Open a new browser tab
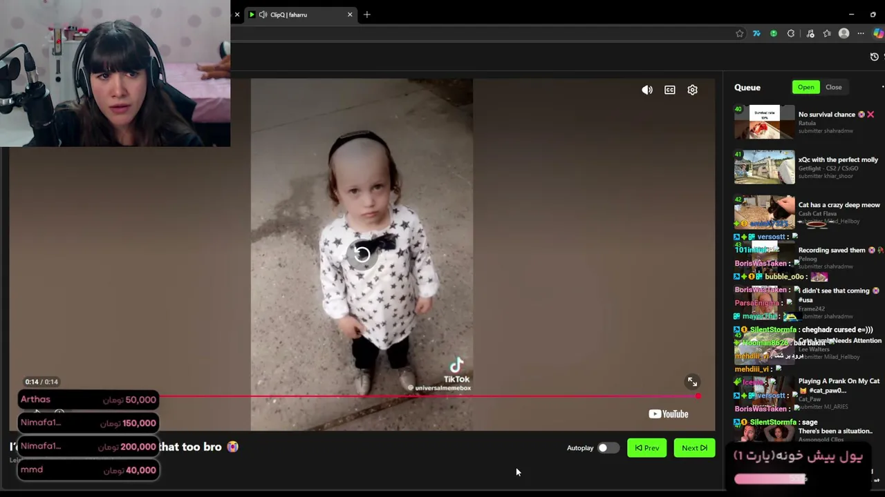This screenshot has width=885, height=497. tap(367, 14)
